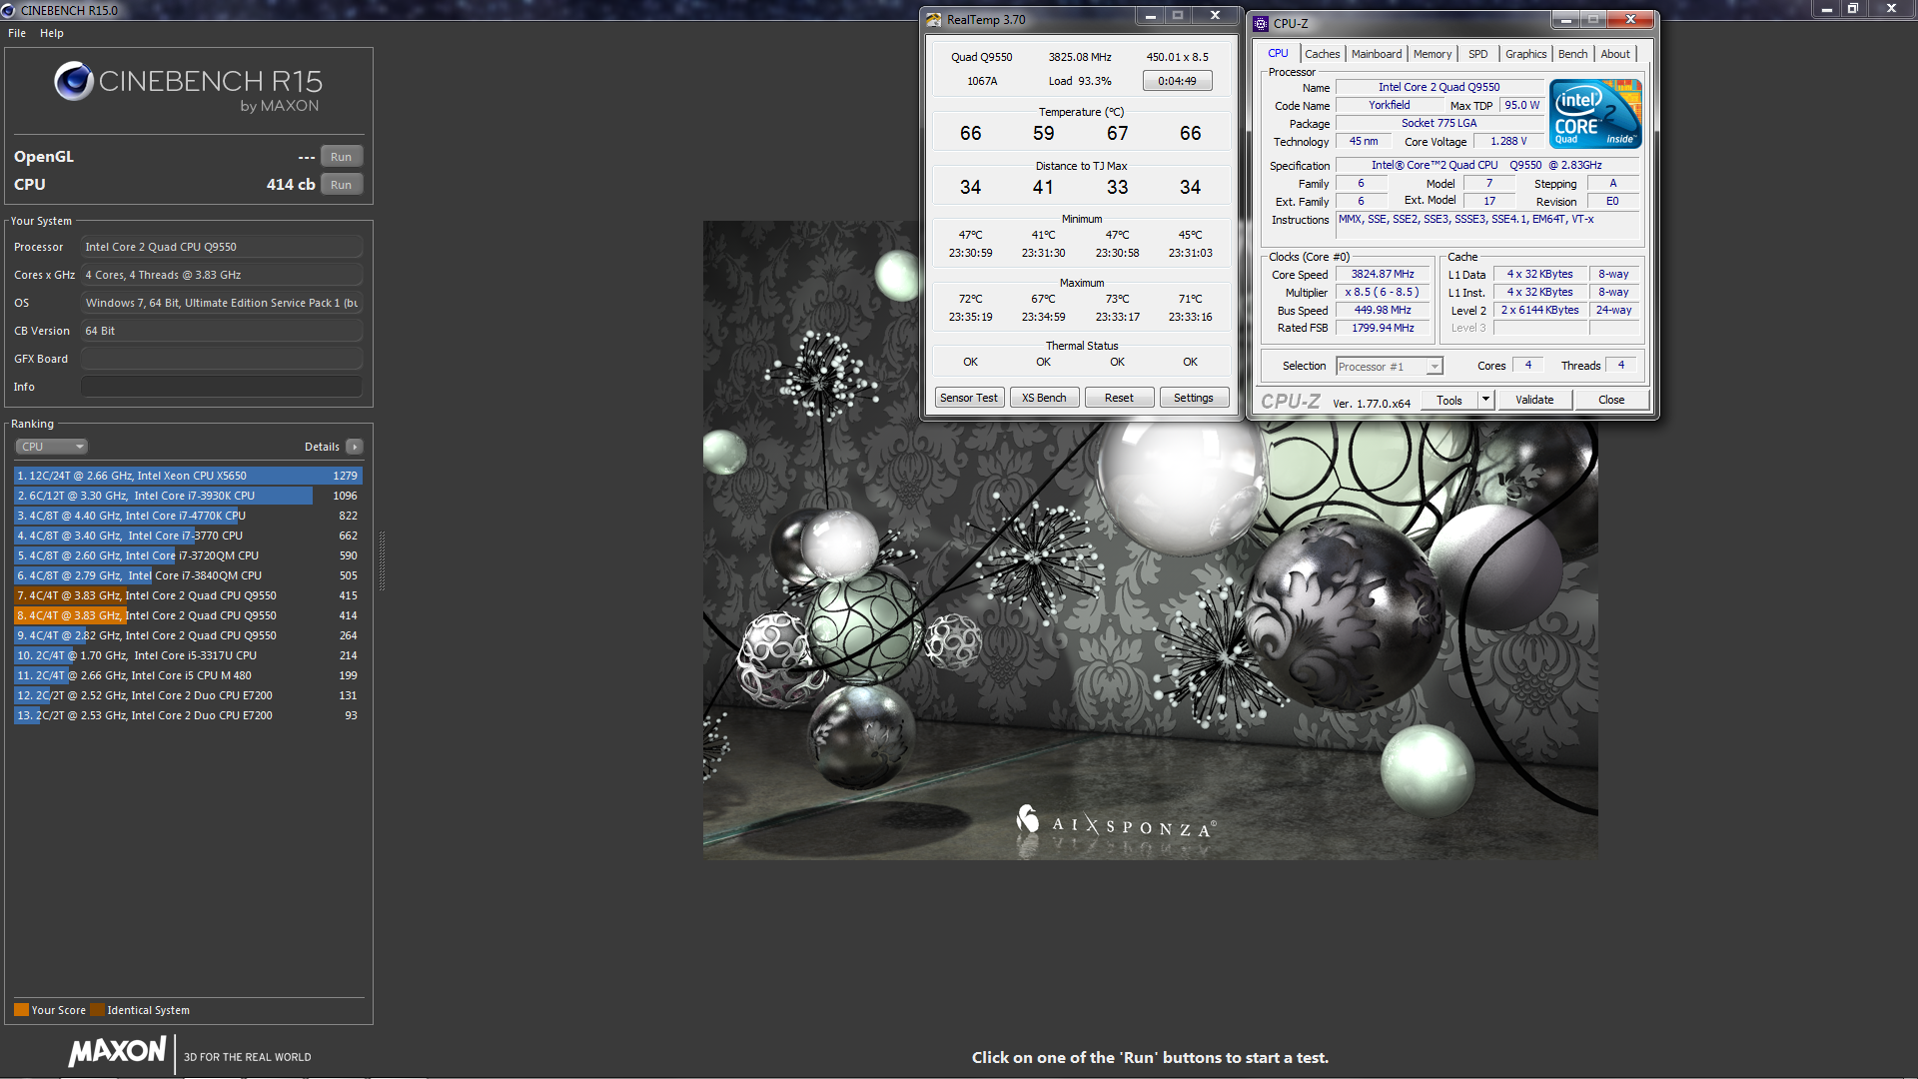Open the Mainboard tab in CPU-Z
The image size is (1918, 1079).
(1377, 54)
